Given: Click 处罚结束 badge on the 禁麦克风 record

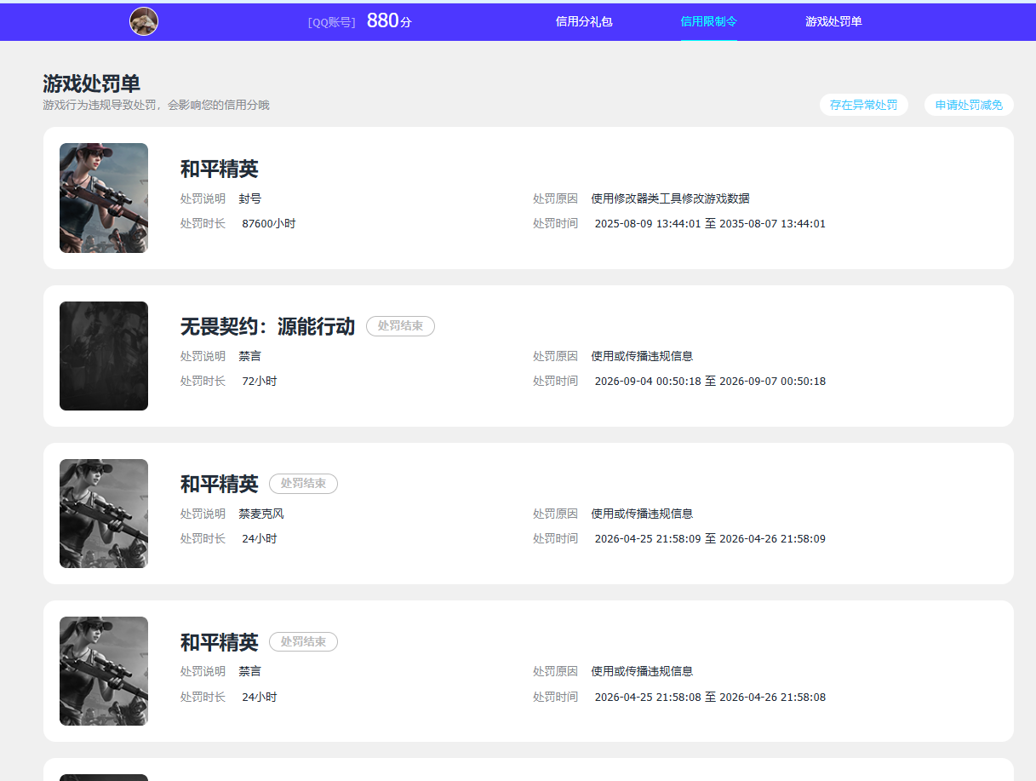Looking at the screenshot, I should point(303,484).
